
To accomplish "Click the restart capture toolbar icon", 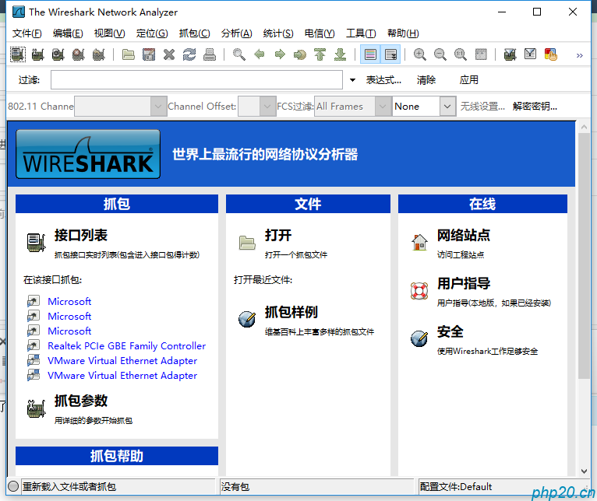I will pyautogui.click(x=98, y=54).
